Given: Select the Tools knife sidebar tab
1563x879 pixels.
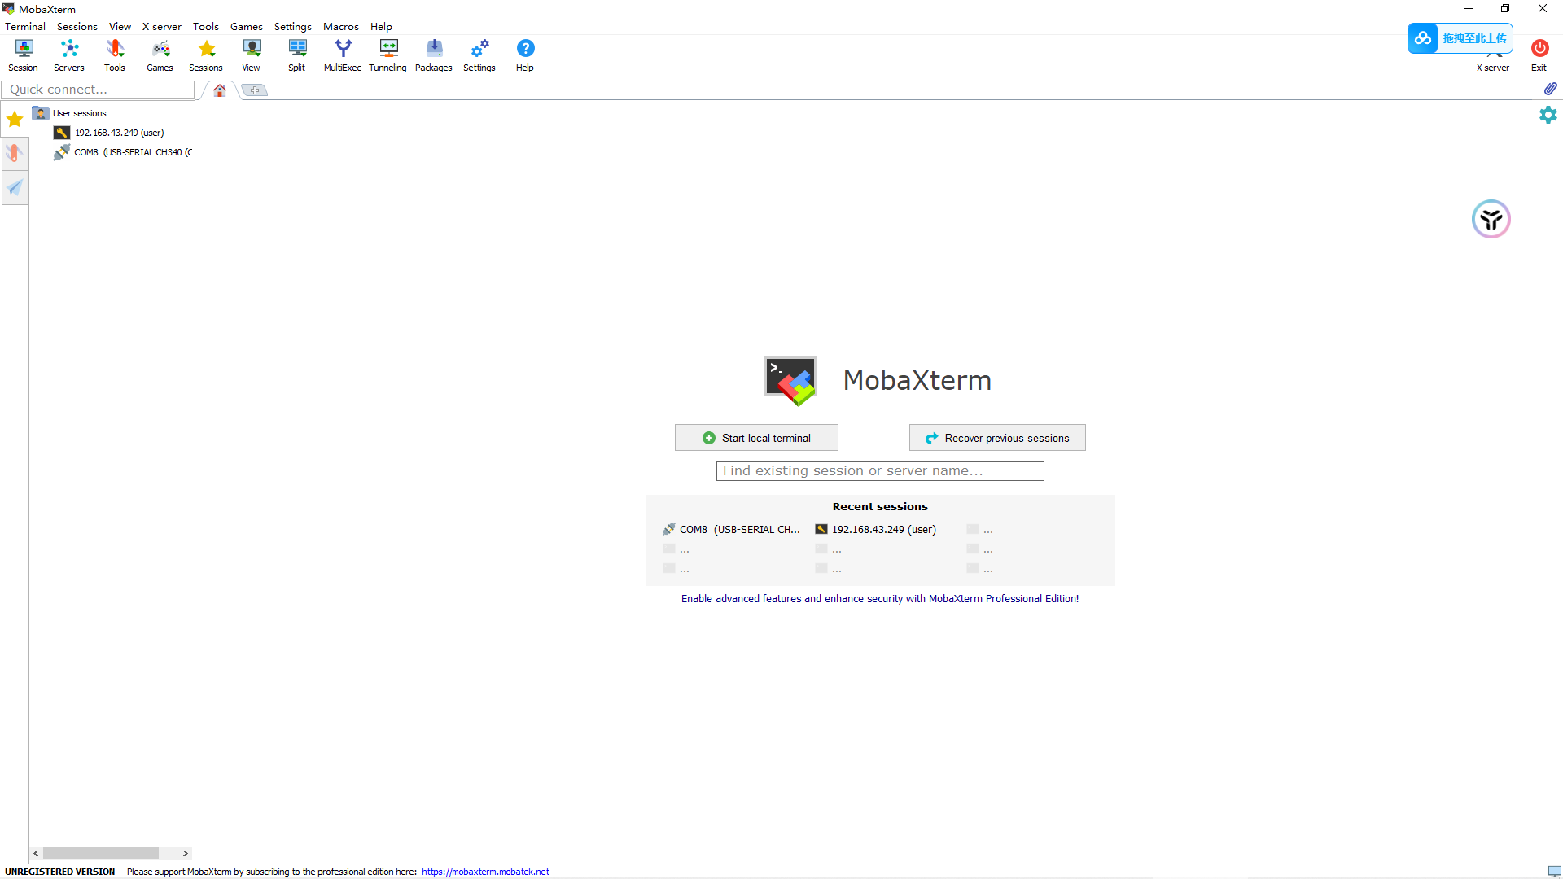Looking at the screenshot, I should (15, 153).
